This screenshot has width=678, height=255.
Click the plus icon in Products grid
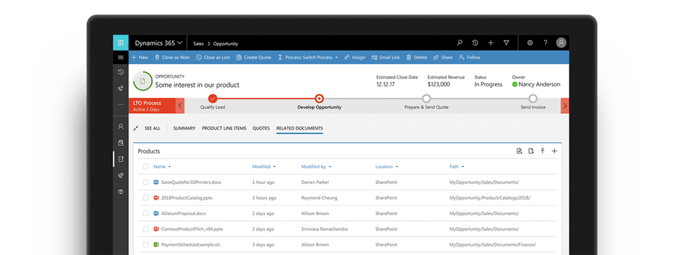point(554,151)
